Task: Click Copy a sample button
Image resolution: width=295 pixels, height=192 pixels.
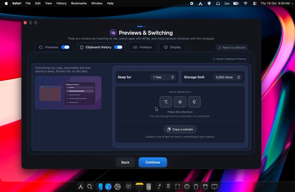Action: coord(180,129)
